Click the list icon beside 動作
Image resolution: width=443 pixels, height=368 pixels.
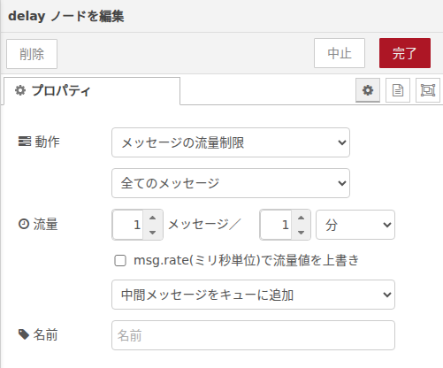tap(25, 142)
